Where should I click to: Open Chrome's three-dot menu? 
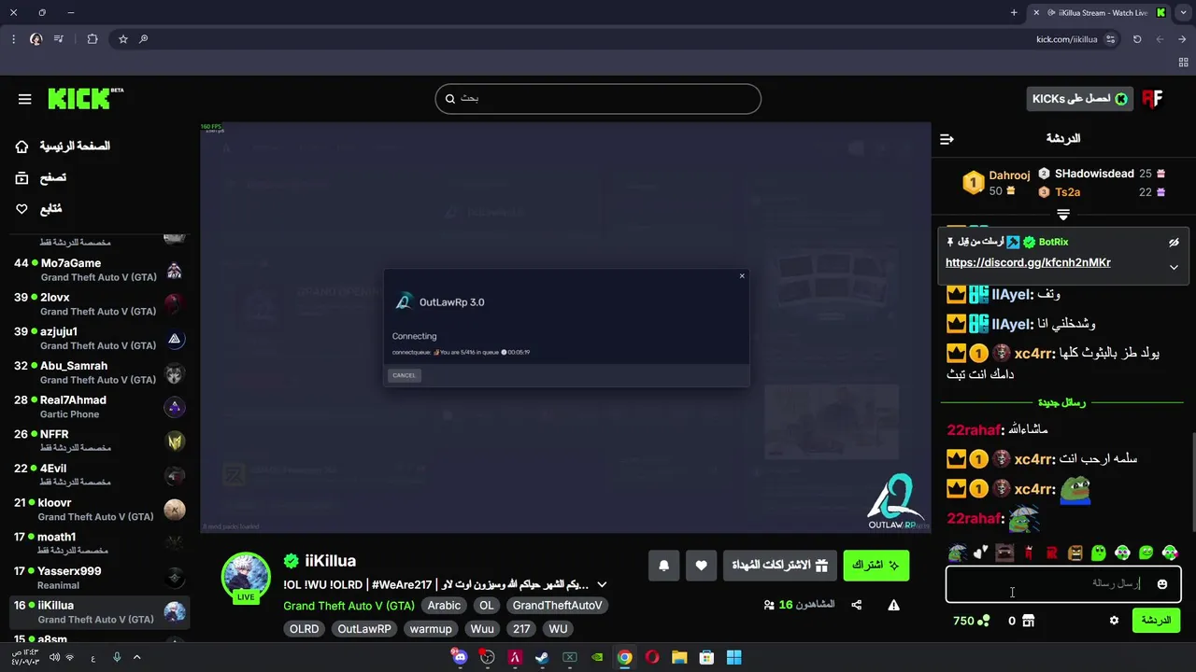click(13, 39)
